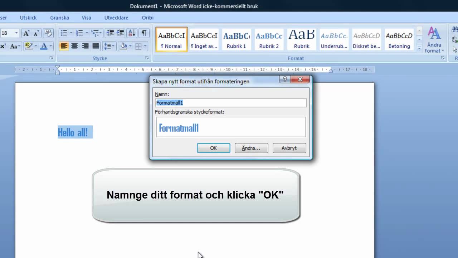Expand the bullet list style dropdown arrow
Image resolution: width=458 pixels, height=258 pixels.
click(71, 33)
